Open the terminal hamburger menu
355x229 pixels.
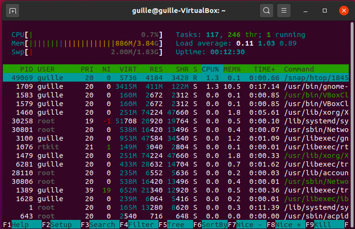pos(284,11)
